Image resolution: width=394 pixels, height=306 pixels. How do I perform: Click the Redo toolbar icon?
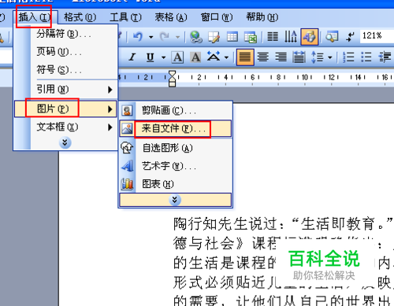(x=165, y=37)
